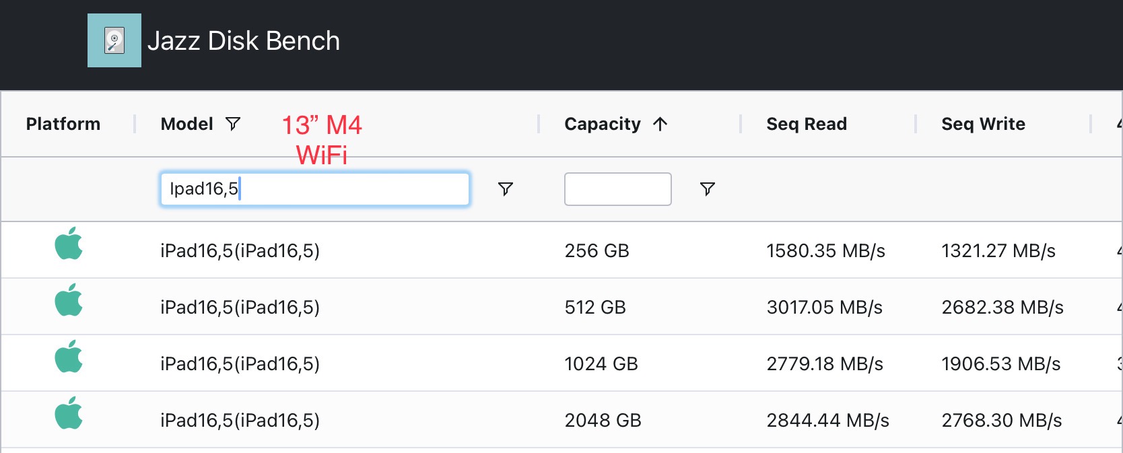
Task: Click the Platform column header
Action: [63, 124]
